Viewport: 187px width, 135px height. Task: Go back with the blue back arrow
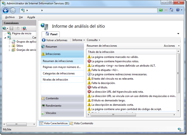click(6, 11)
